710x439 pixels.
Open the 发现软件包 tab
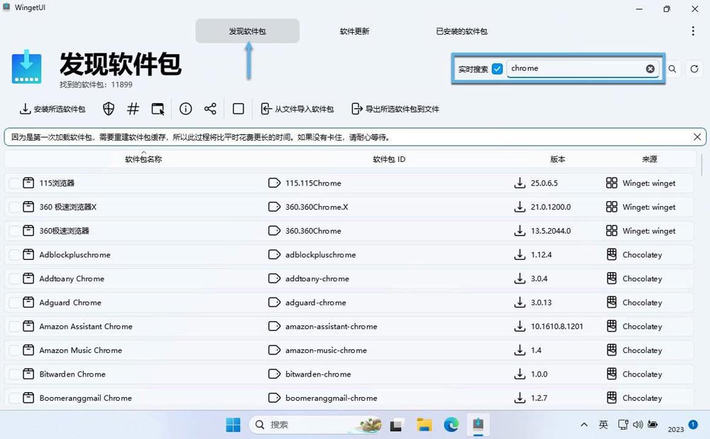247,31
